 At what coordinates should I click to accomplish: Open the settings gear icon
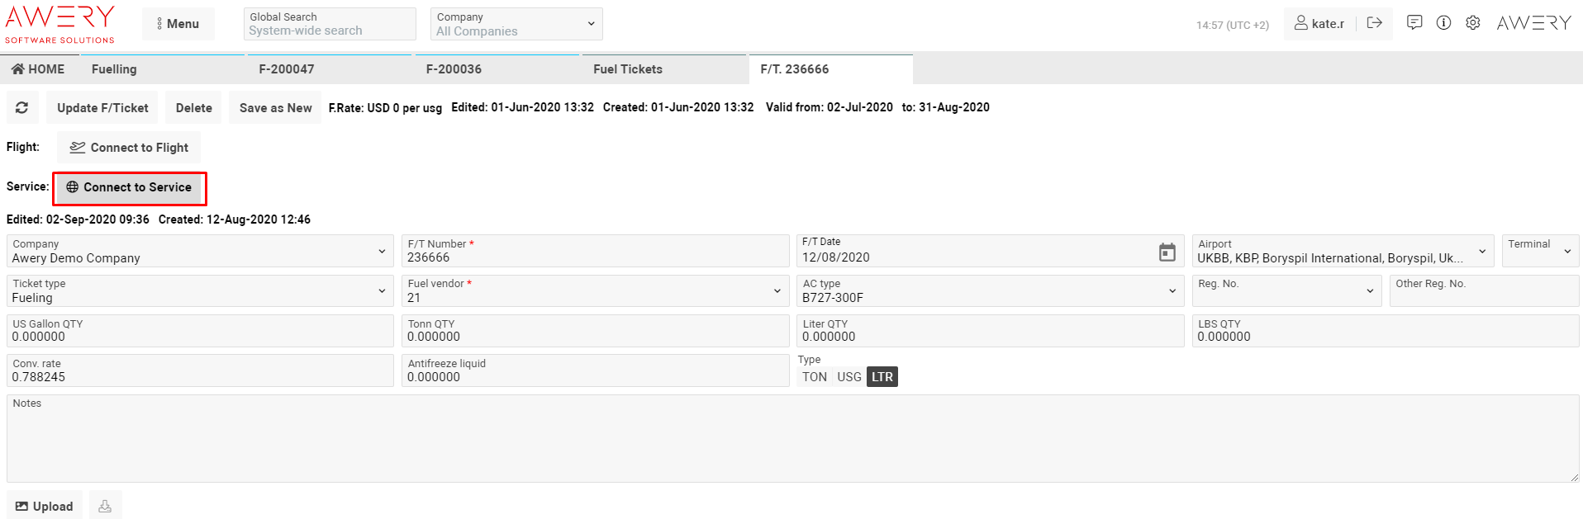coord(1472,23)
